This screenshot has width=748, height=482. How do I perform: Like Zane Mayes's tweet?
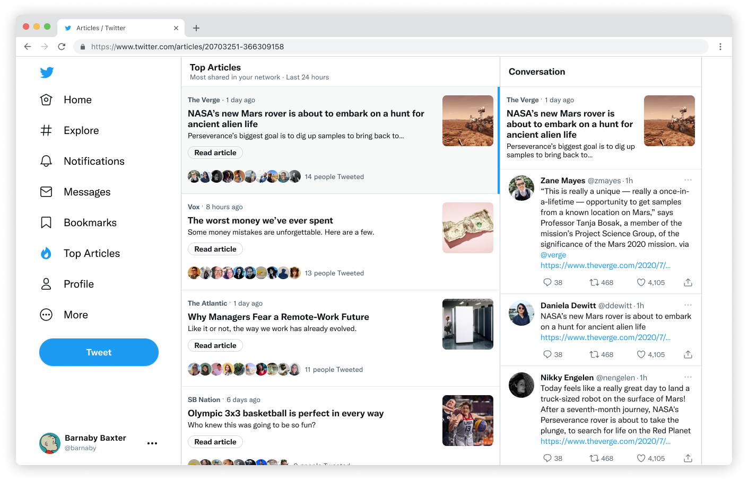tap(641, 282)
